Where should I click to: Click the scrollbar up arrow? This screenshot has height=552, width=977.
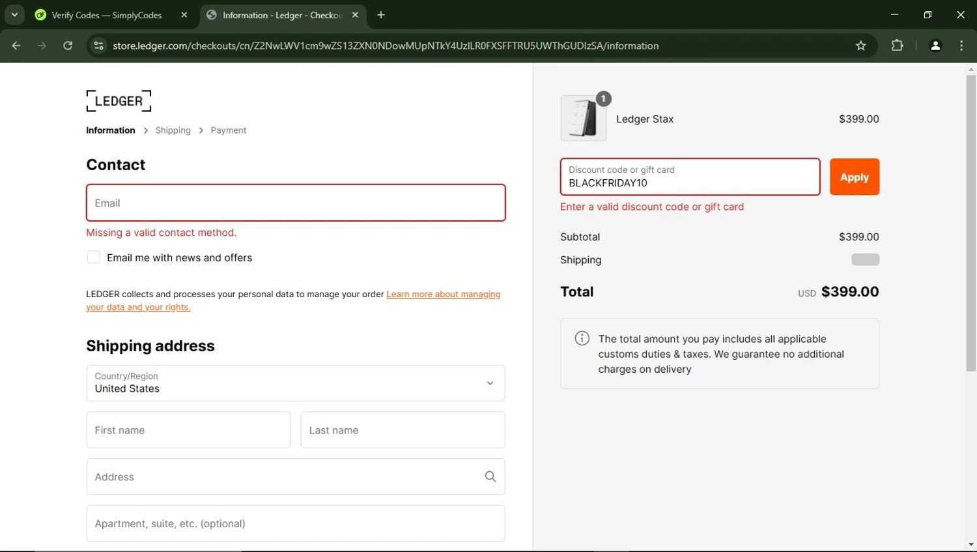pyautogui.click(x=971, y=68)
